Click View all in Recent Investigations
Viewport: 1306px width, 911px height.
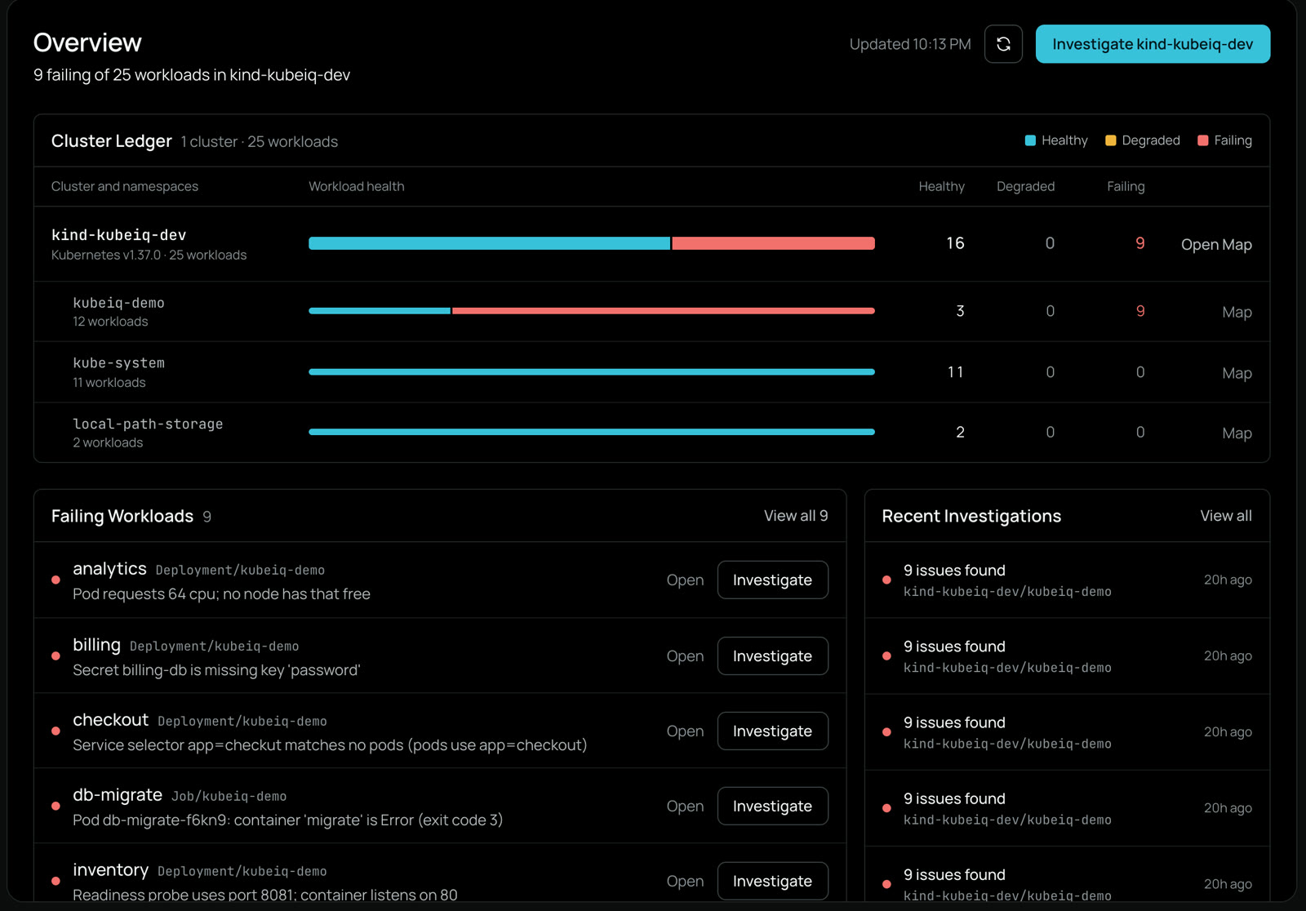tap(1226, 516)
